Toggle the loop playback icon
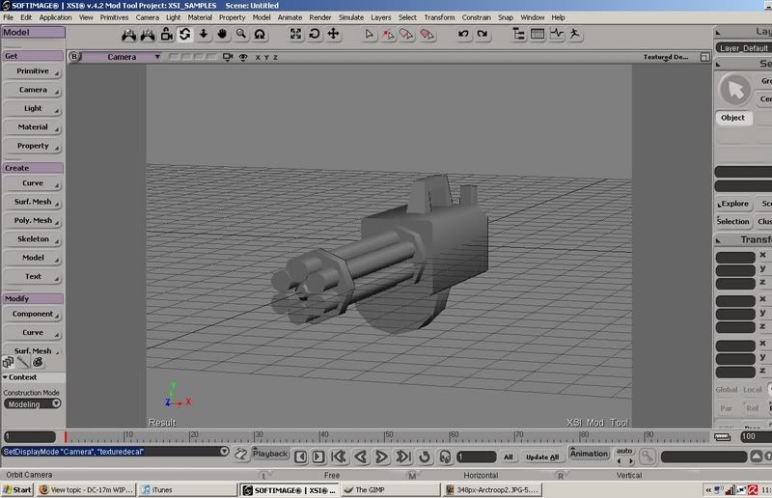Image resolution: width=772 pixels, height=498 pixels. point(425,457)
